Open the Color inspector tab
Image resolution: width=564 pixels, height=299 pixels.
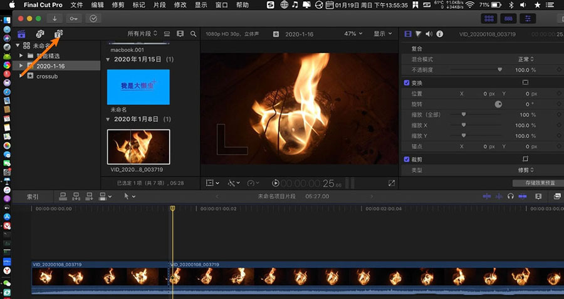pyautogui.click(x=418, y=34)
